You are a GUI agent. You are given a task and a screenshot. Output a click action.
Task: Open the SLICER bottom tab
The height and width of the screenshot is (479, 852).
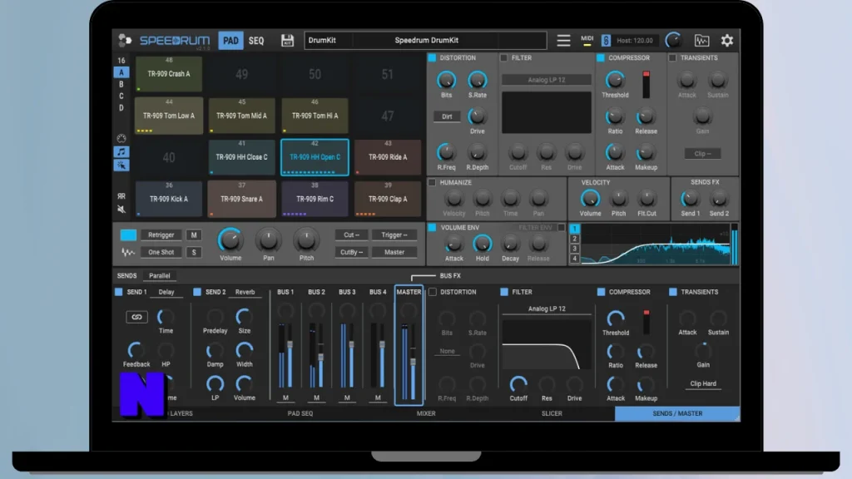point(552,413)
